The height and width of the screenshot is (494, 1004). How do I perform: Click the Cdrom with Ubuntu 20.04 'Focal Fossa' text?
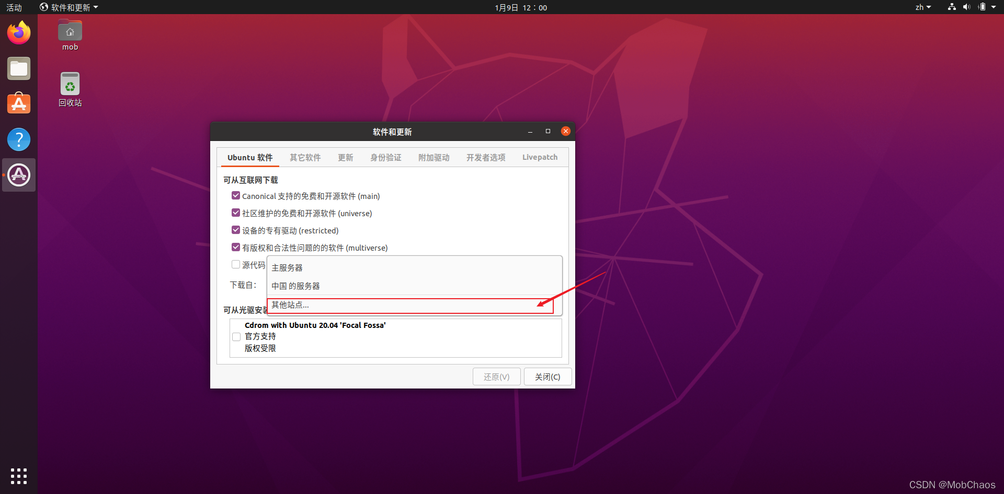click(315, 325)
